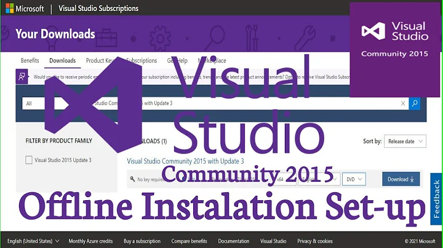443x248 pixels.
Task: Switch to the Benefits tab
Action: coord(30,61)
